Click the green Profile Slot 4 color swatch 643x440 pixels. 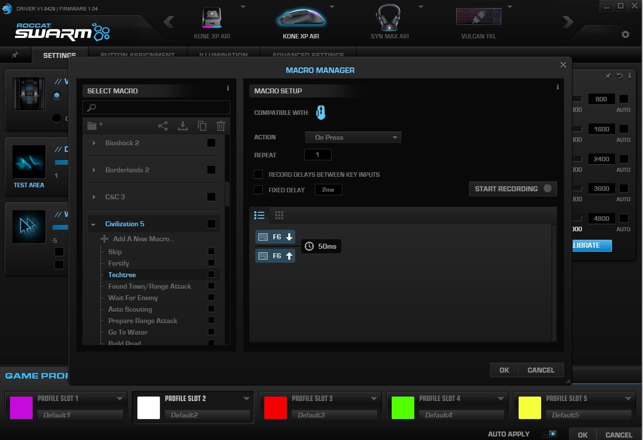[x=403, y=408]
